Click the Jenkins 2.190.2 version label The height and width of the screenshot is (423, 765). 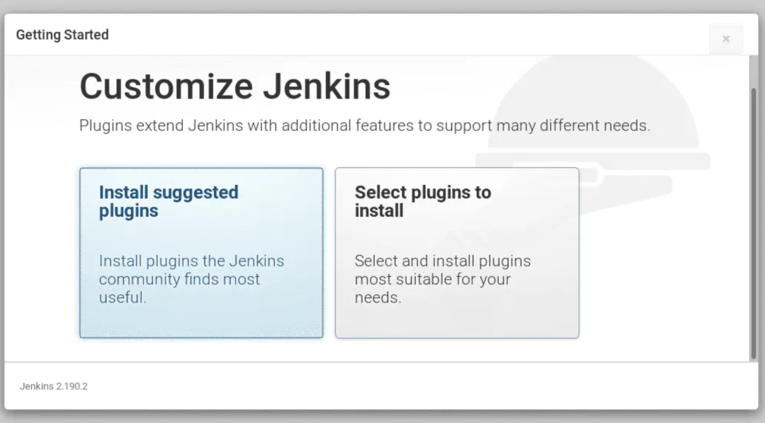[x=54, y=386]
